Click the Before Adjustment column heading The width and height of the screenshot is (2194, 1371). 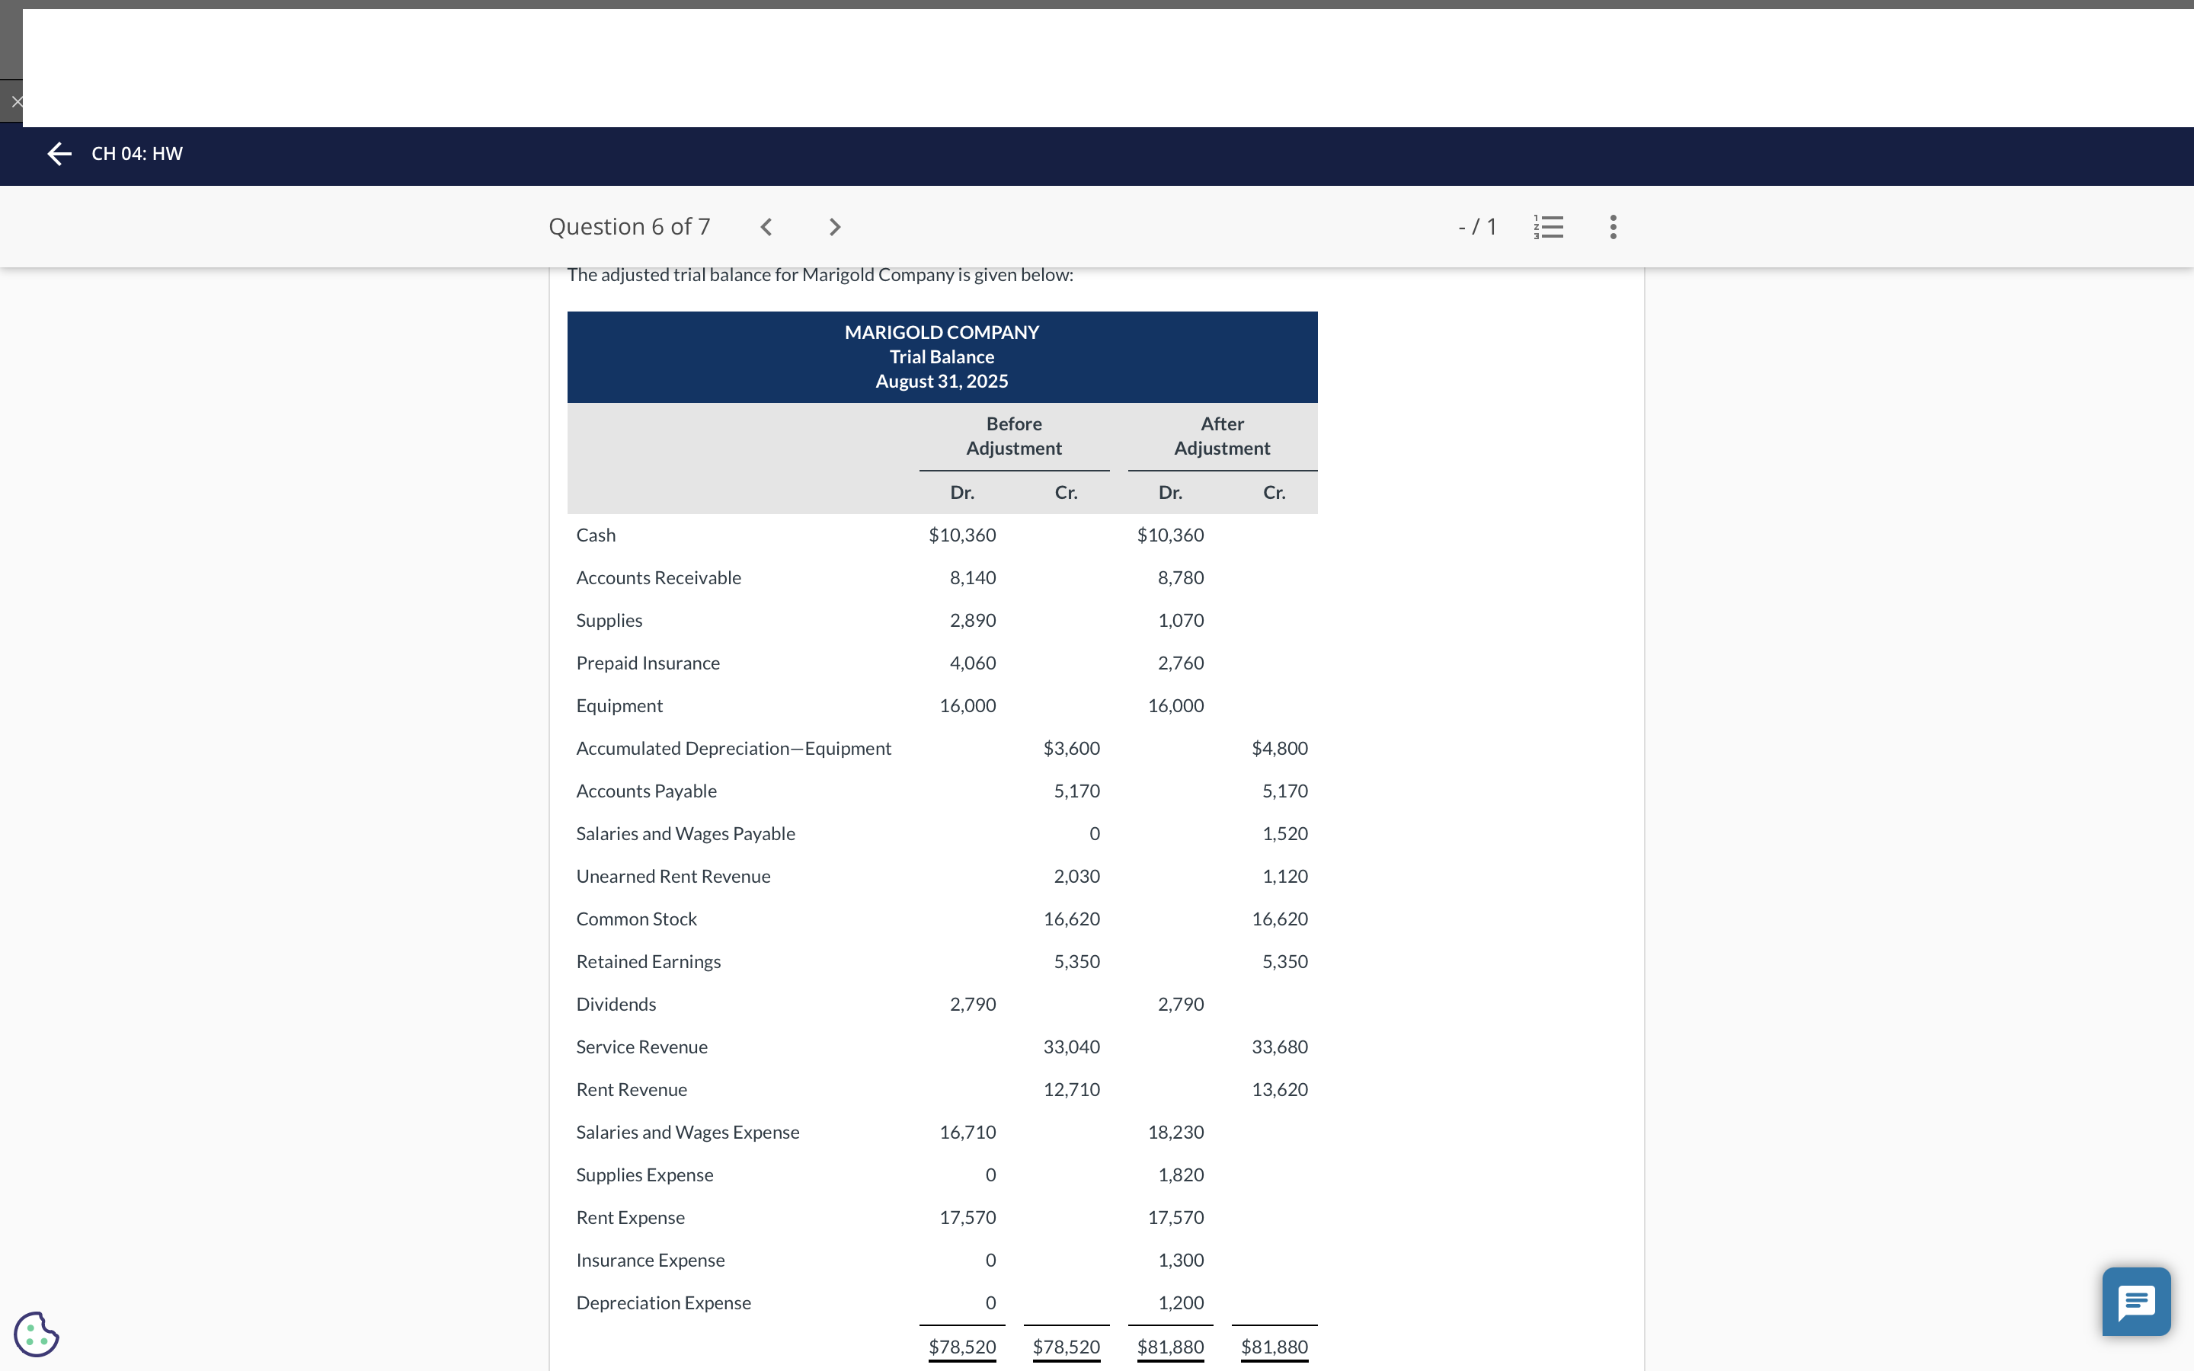(x=1014, y=436)
